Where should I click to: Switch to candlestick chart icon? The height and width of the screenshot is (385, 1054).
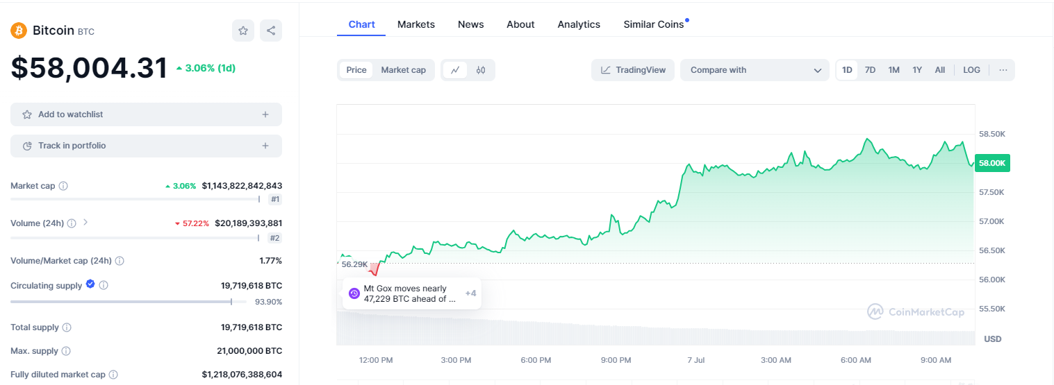[481, 70]
